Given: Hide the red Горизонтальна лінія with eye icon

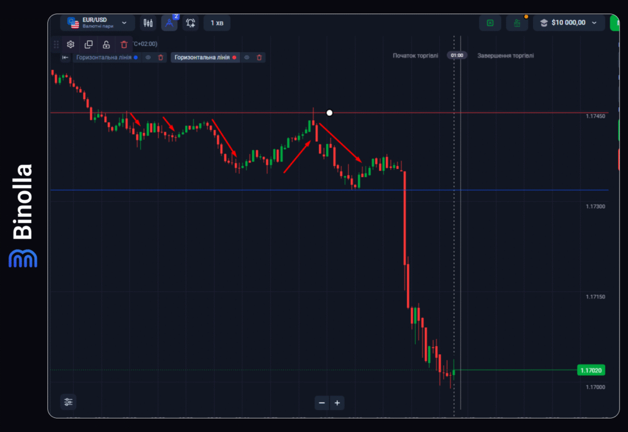Looking at the screenshot, I should pos(247,58).
